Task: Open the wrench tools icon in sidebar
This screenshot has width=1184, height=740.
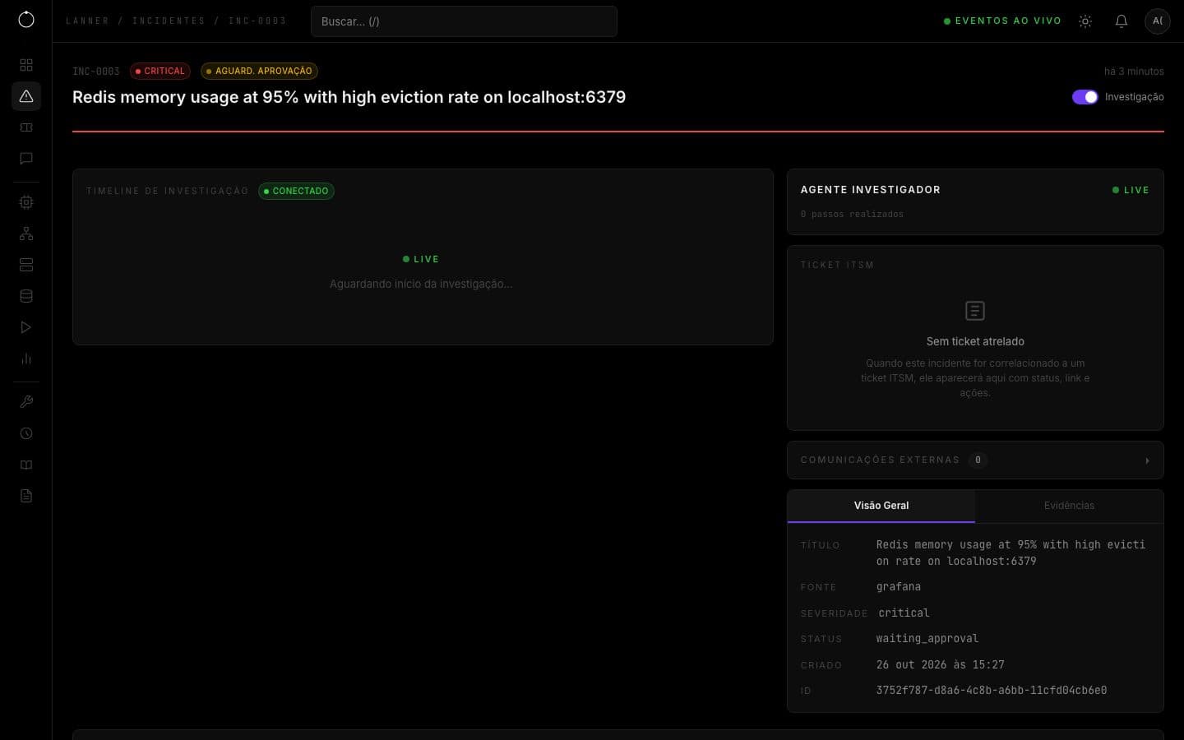Action: click(26, 402)
